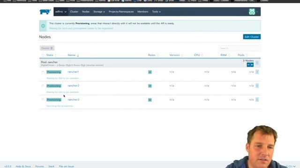Click the Provisioning badge for rancher3

54,100
